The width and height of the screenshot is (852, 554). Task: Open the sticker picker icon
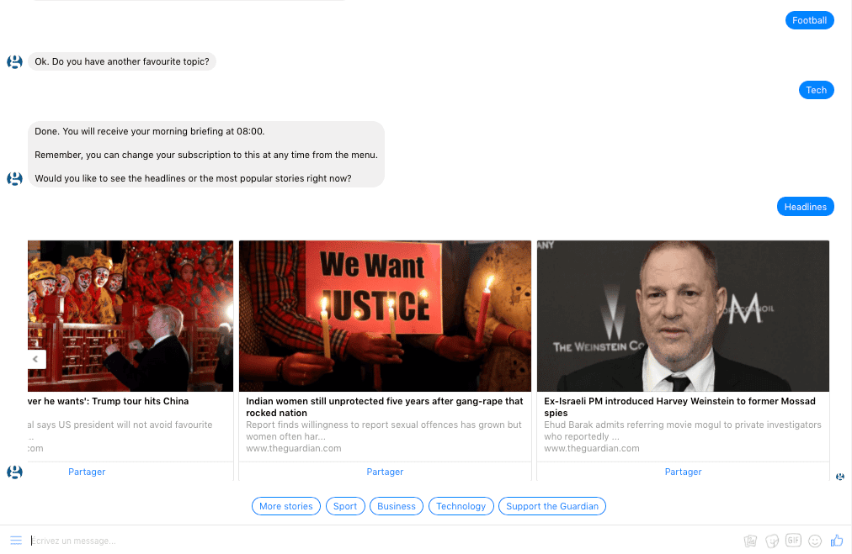(x=771, y=541)
